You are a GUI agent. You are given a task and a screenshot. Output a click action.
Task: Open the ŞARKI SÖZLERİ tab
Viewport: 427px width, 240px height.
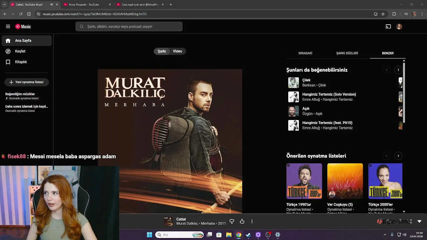pos(347,53)
